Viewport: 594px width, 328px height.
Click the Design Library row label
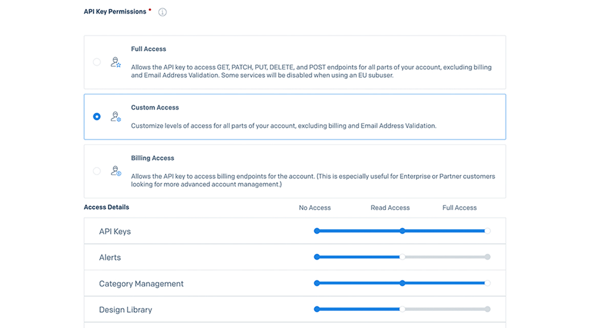pos(125,310)
